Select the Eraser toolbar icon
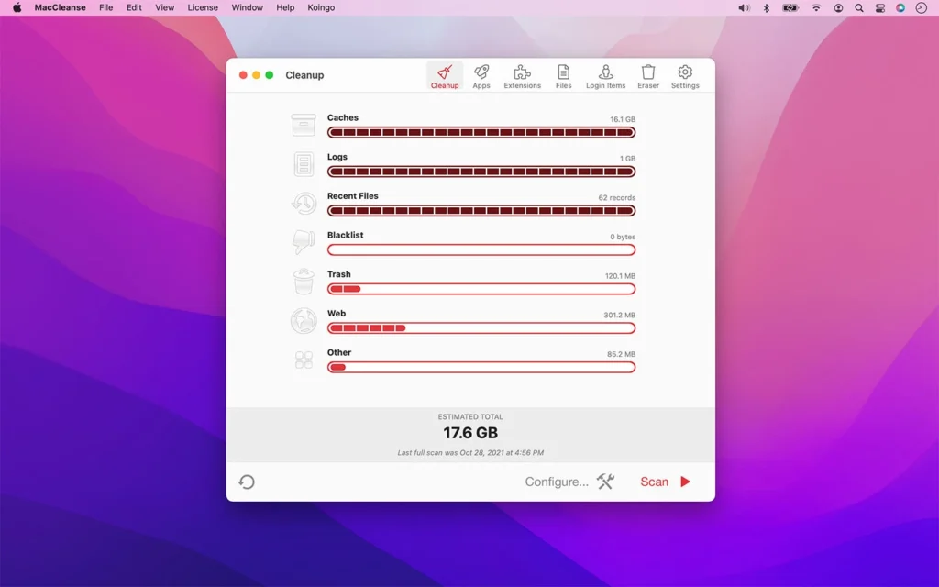The height and width of the screenshot is (587, 939). (x=647, y=76)
